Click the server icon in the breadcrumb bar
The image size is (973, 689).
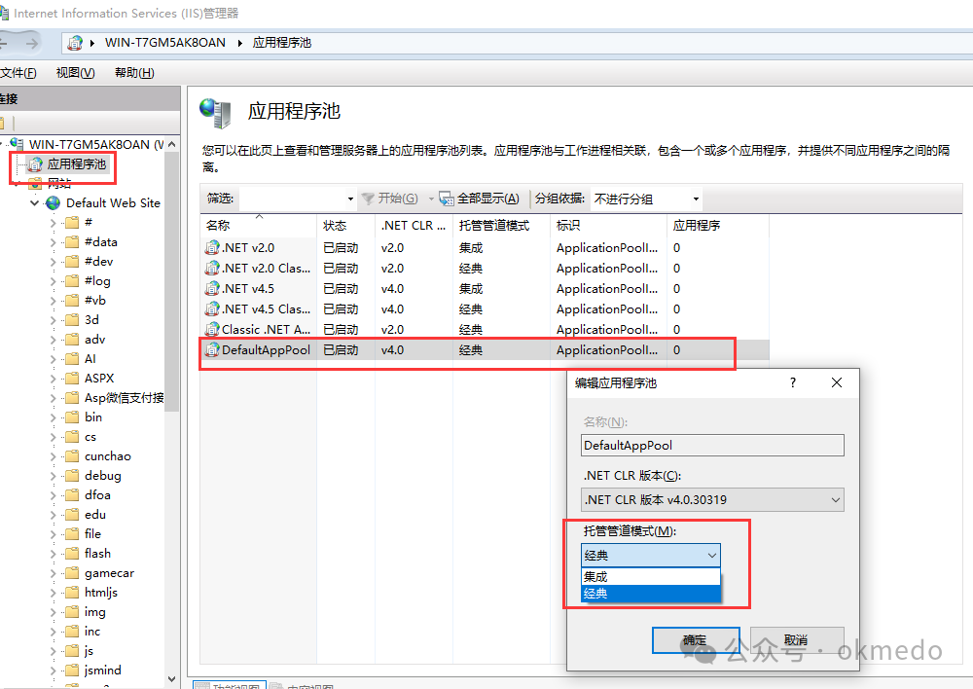(x=76, y=42)
